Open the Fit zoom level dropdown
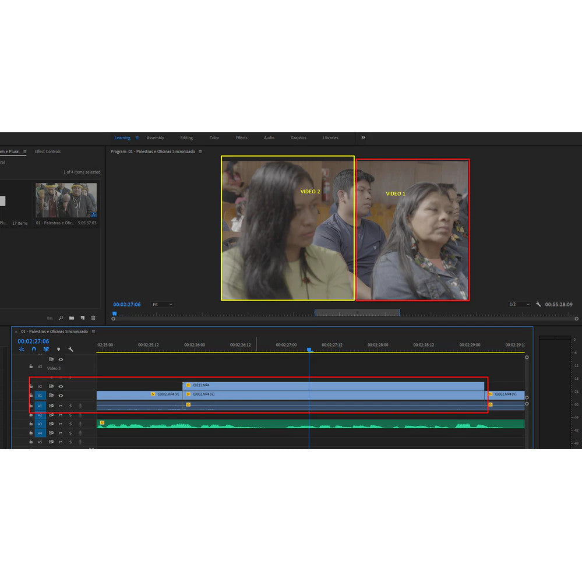This screenshot has height=582, width=582. (x=162, y=304)
